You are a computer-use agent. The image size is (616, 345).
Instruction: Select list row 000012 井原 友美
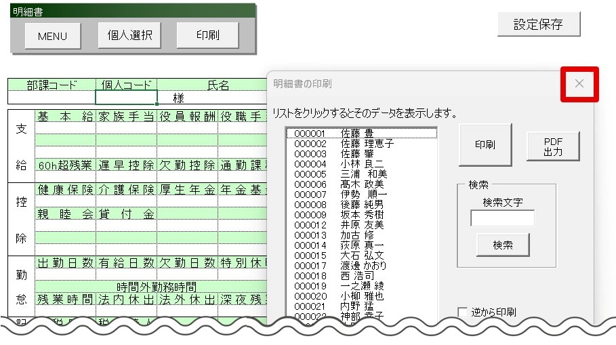click(x=361, y=226)
